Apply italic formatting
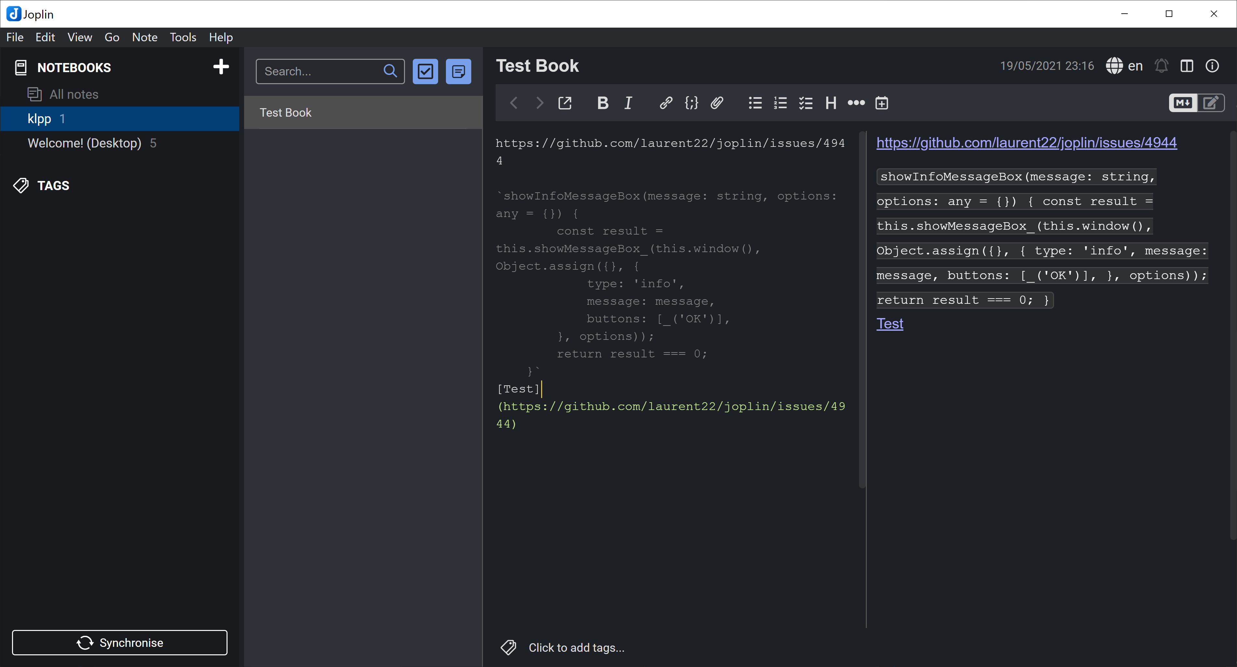Viewport: 1237px width, 667px height. (628, 103)
